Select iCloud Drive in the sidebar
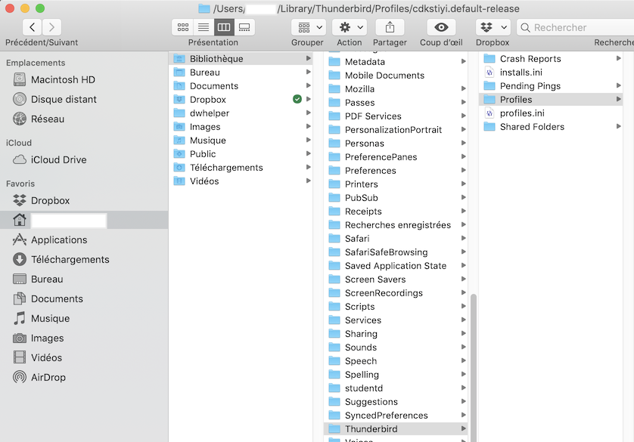The height and width of the screenshot is (442, 634). [58, 159]
